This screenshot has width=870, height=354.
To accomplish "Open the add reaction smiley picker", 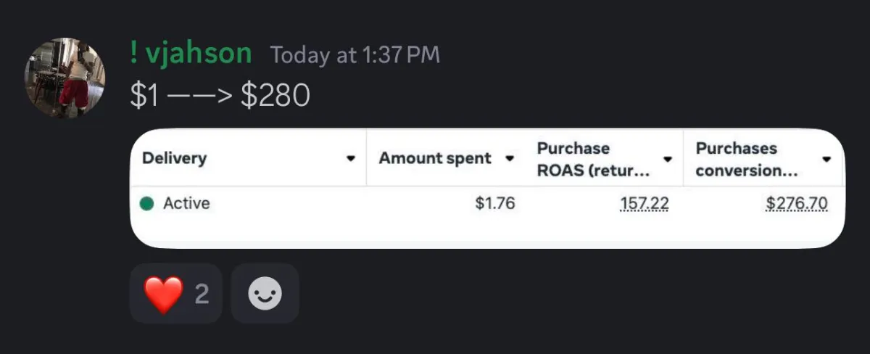I will click(x=265, y=294).
